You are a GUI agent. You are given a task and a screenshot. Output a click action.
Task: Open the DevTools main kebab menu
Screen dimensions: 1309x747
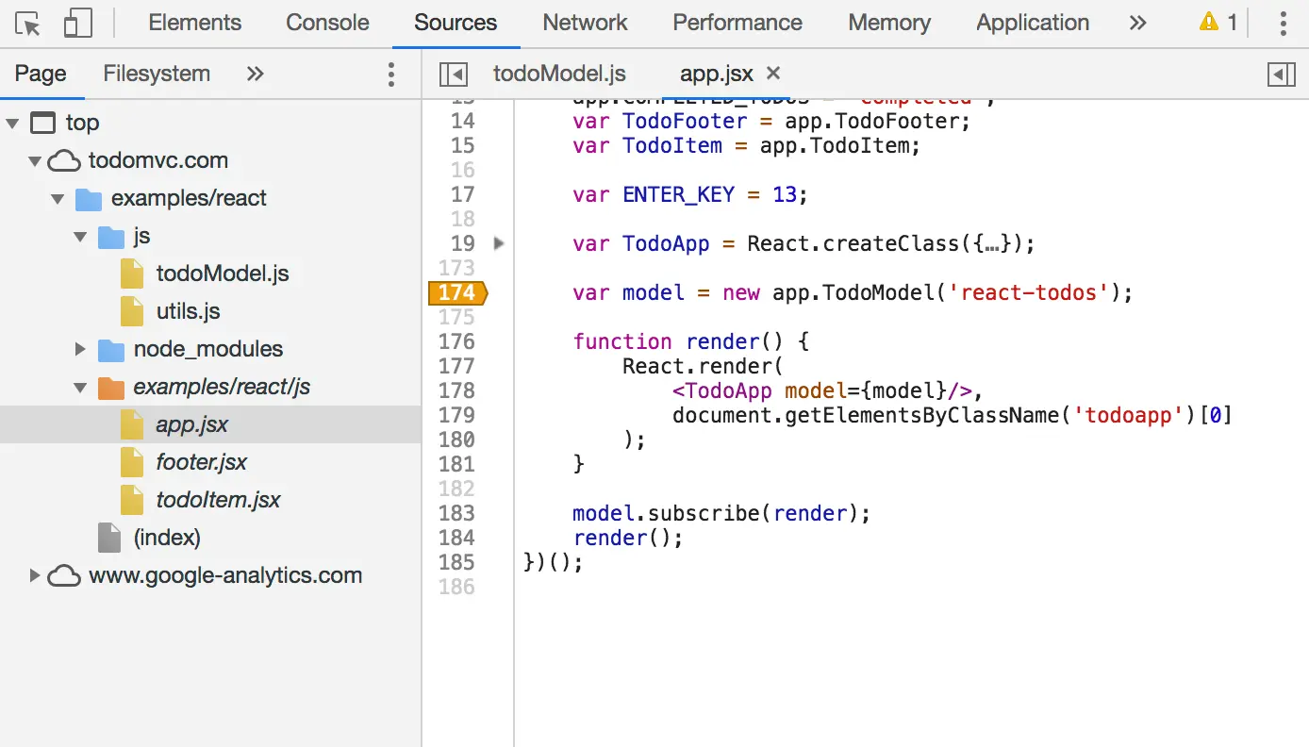(1283, 23)
